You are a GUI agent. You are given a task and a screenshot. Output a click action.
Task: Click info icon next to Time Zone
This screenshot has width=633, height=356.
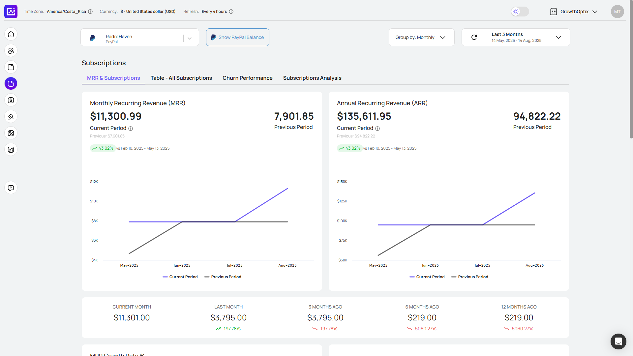(x=90, y=12)
